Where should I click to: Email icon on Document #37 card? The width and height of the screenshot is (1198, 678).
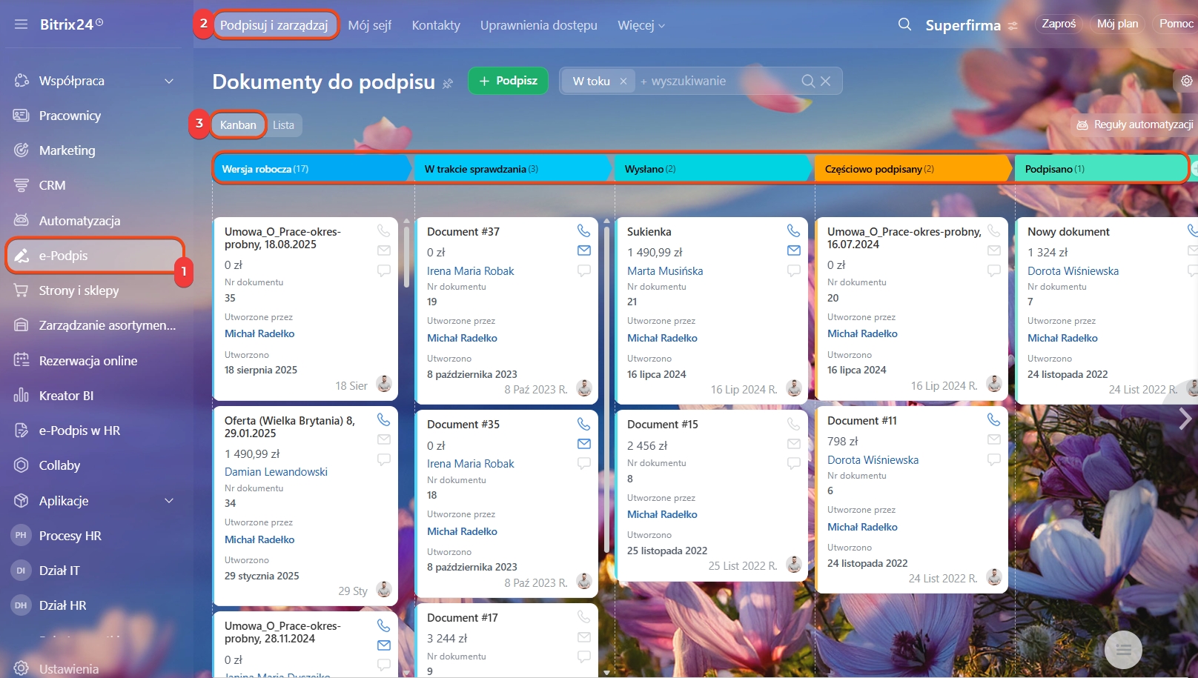click(584, 250)
